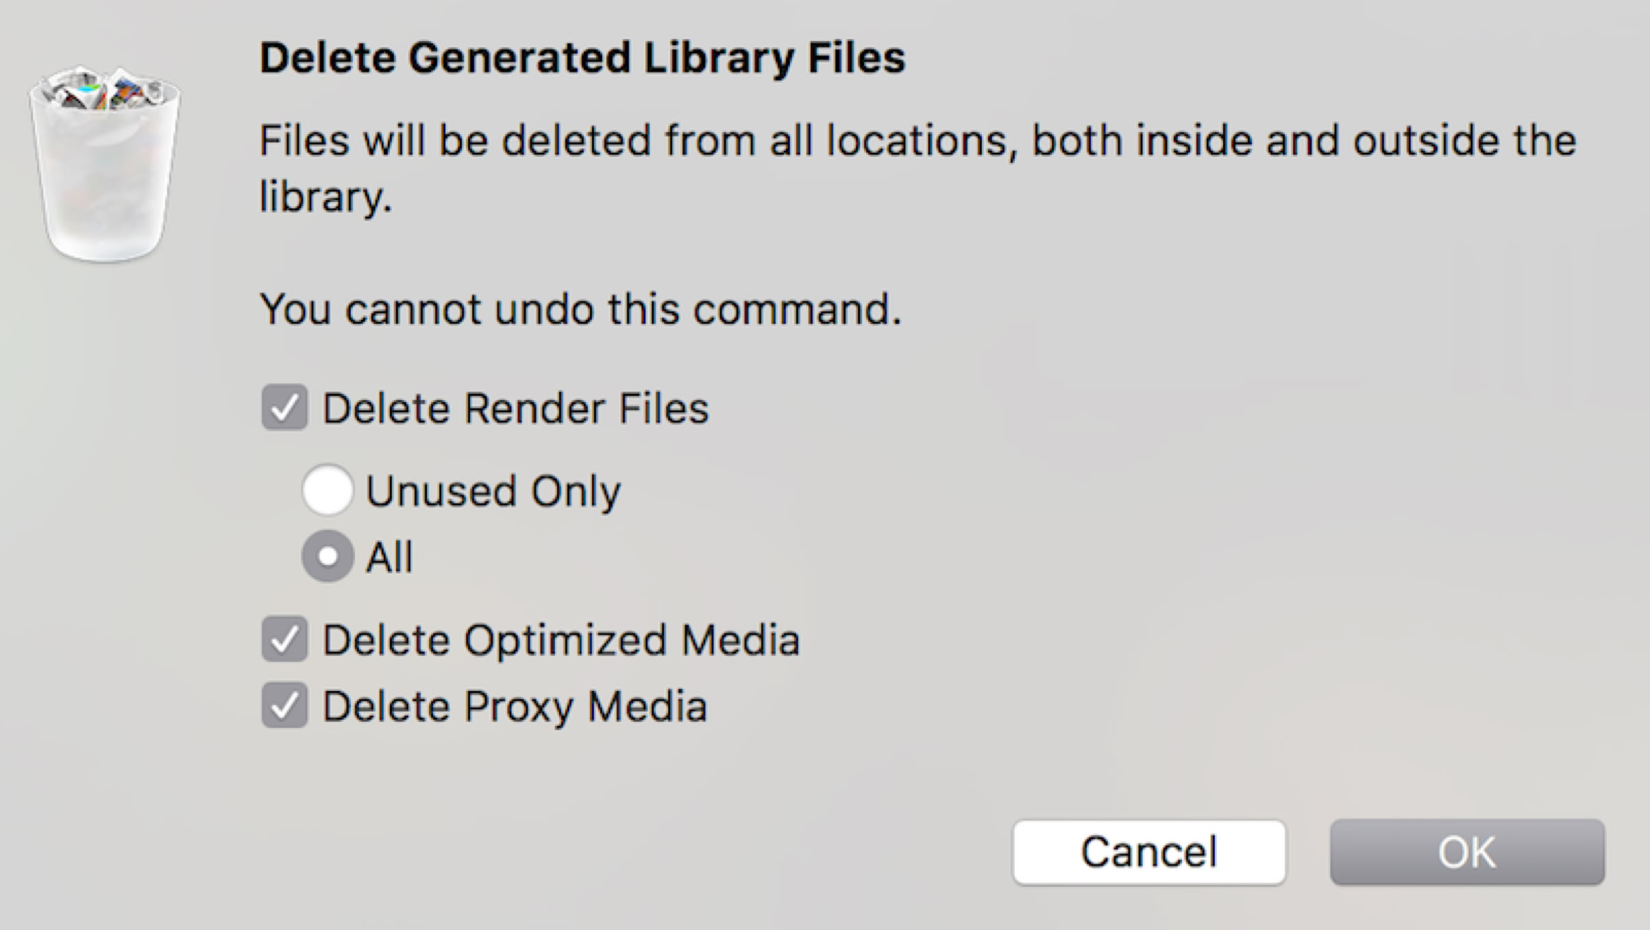Viewport: 1650px width, 930px height.
Task: Click the 'Delete Generated Library Files' heading
Action: click(x=582, y=58)
